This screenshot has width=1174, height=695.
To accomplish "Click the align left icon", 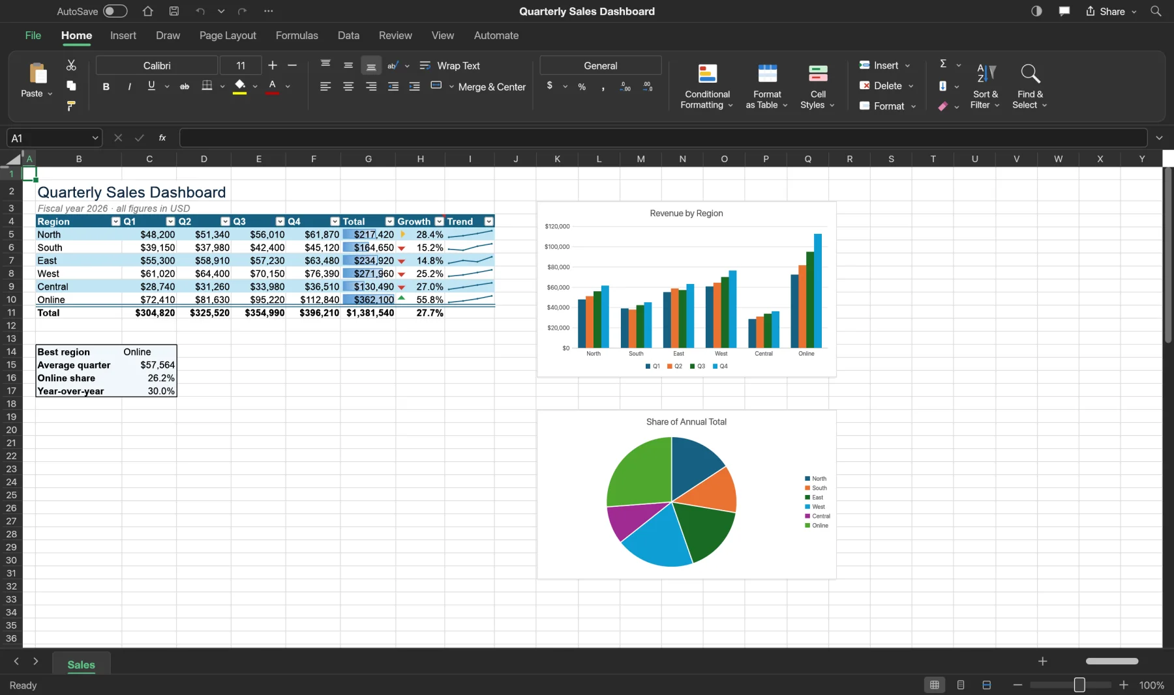I will pos(325,86).
